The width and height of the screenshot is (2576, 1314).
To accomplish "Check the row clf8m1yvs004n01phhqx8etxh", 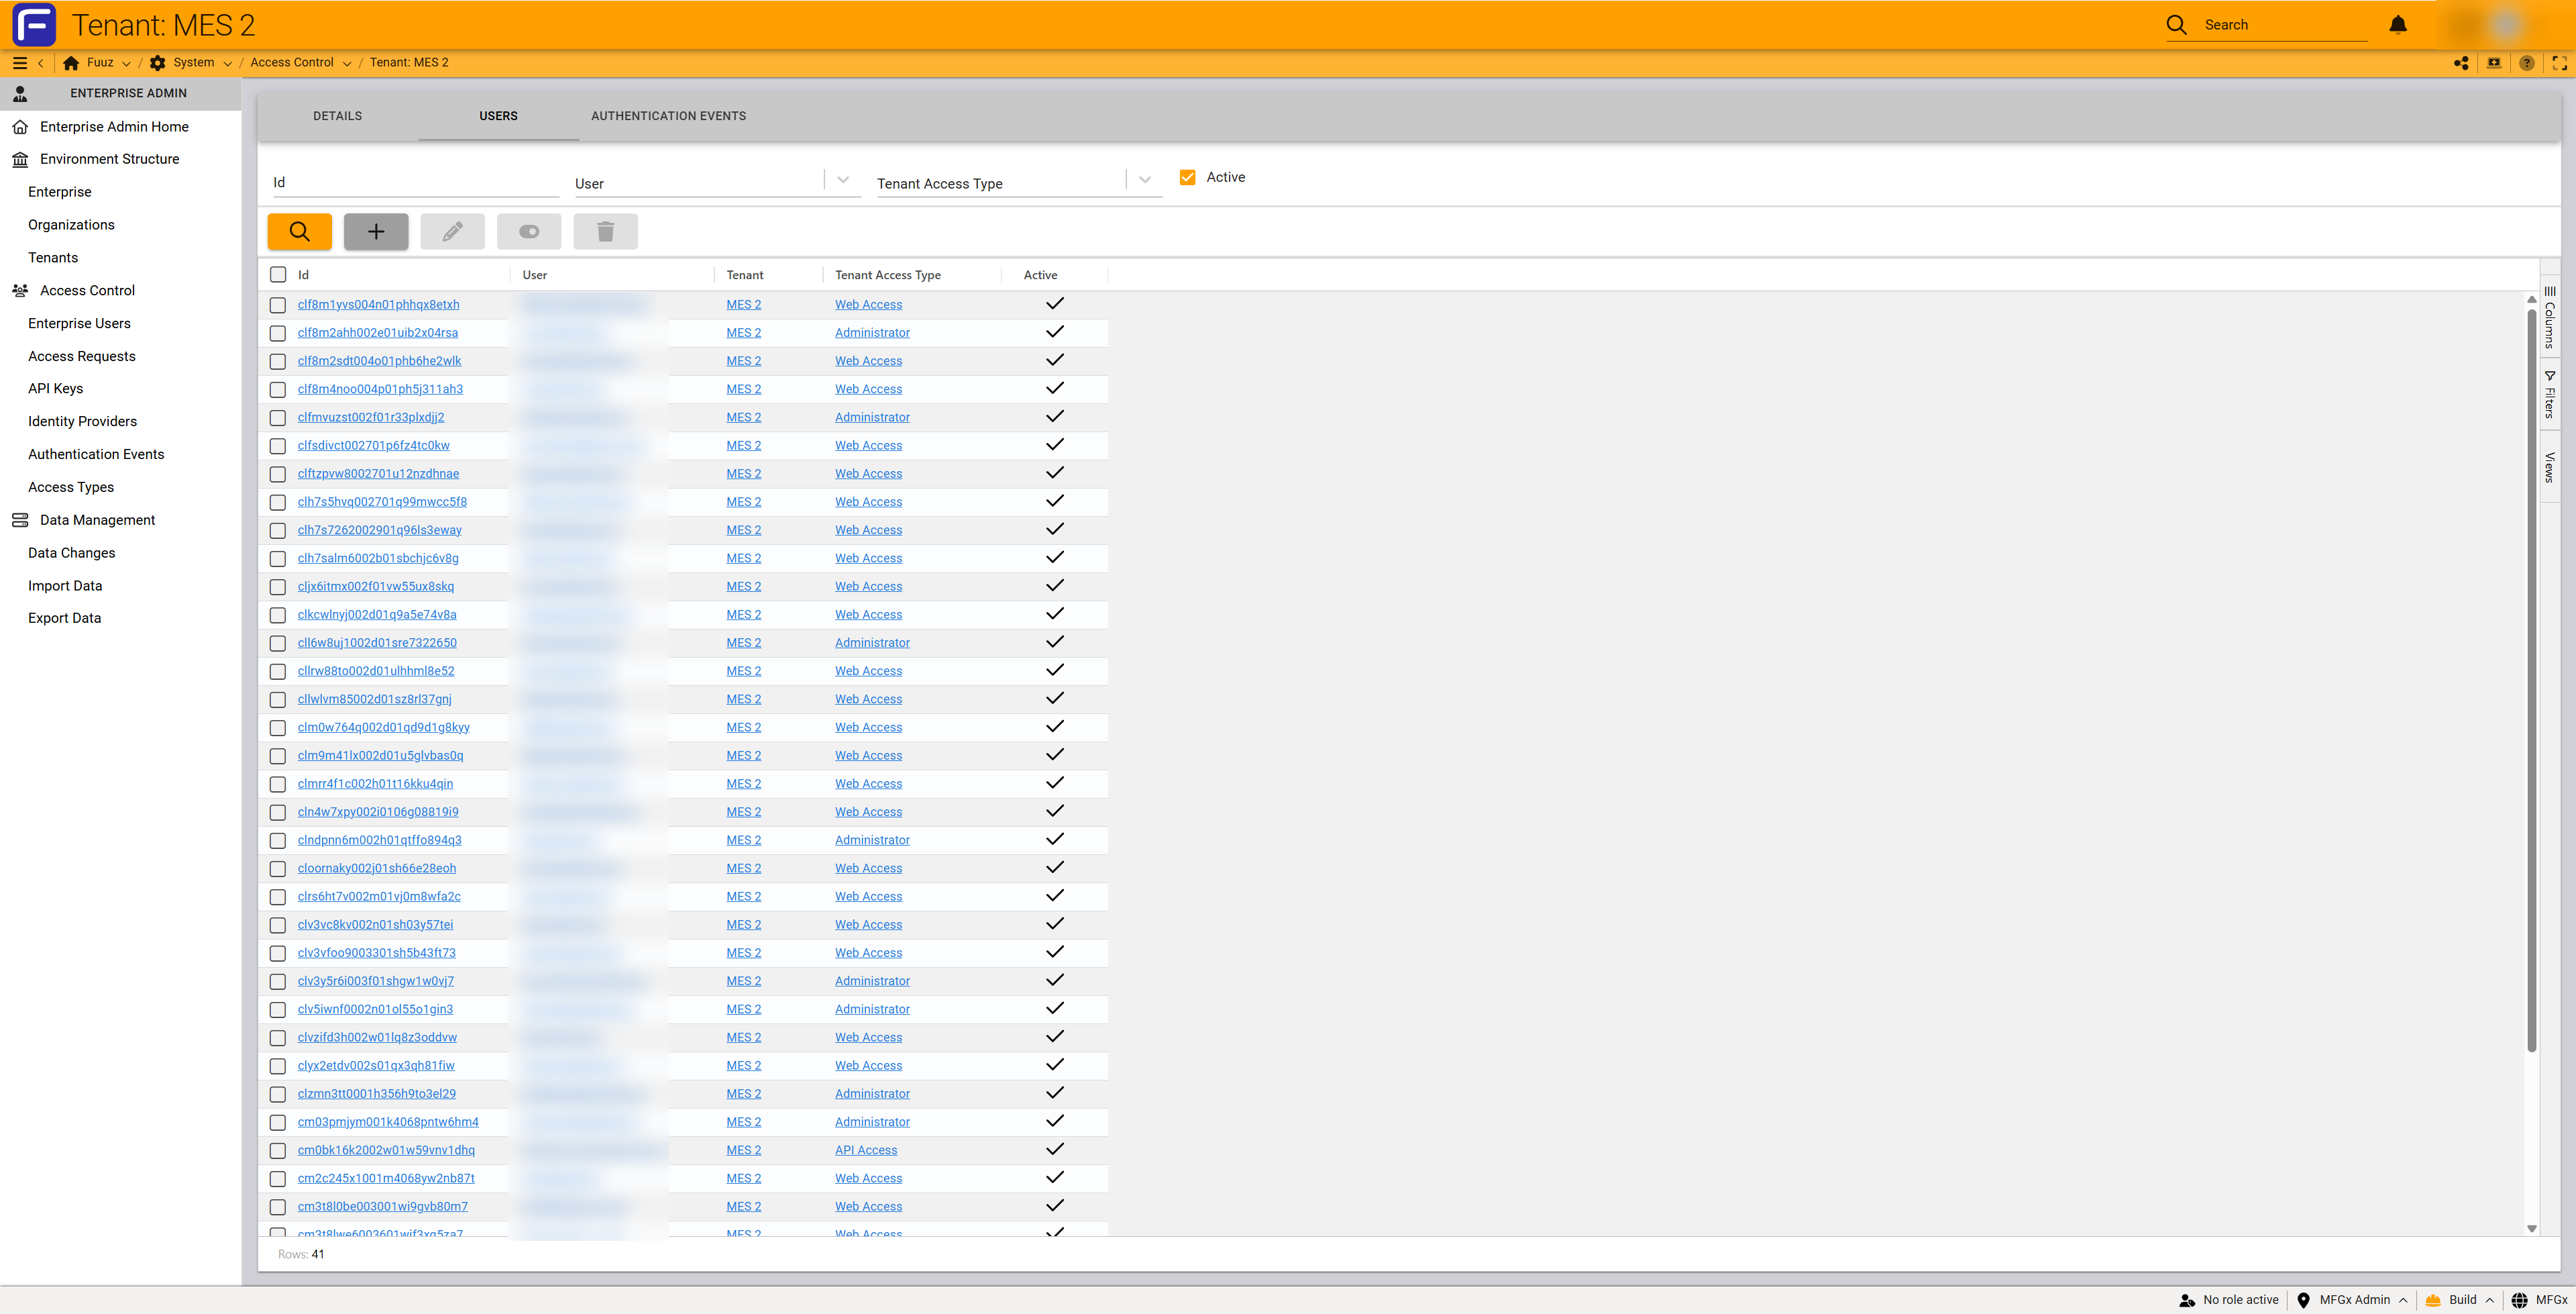I will pos(278,304).
